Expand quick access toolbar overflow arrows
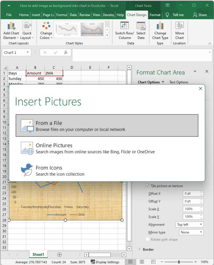 [9, 6]
